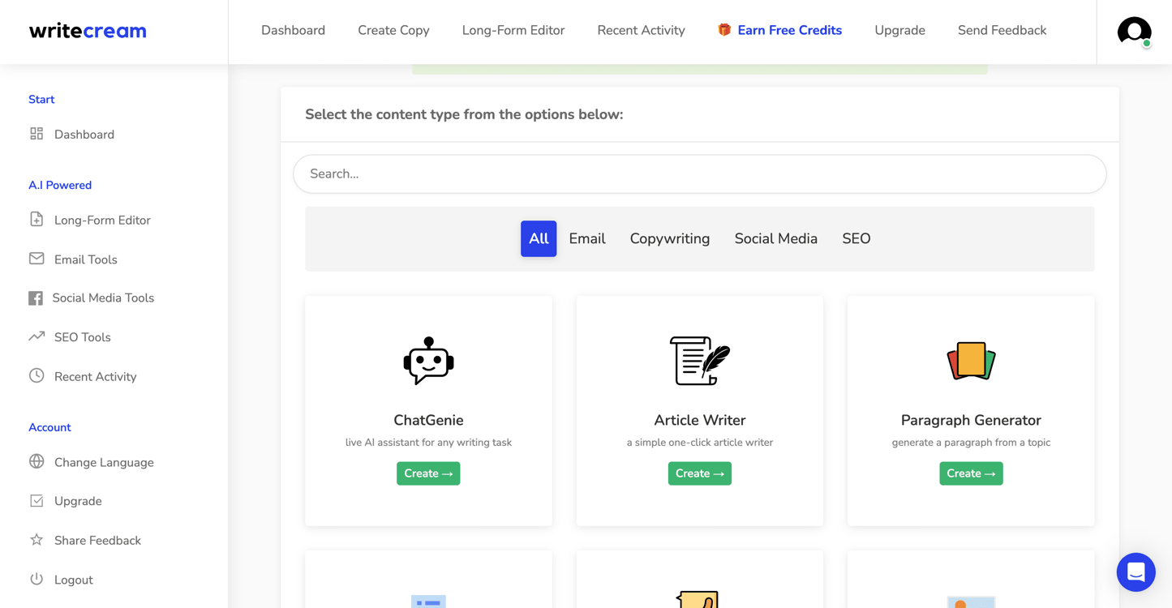The width and height of the screenshot is (1172, 608).
Task: Click the SEO Tools trend icon
Action: coord(36,336)
